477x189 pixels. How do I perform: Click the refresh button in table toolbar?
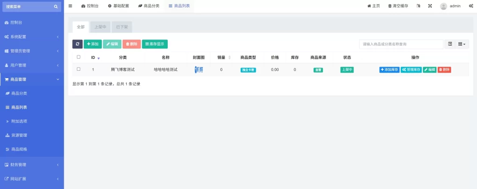77,44
